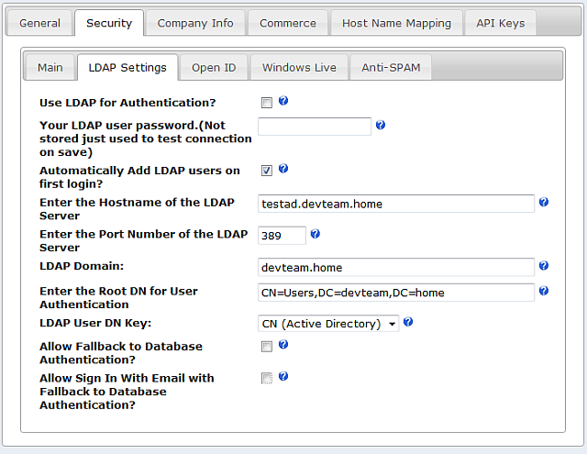This screenshot has width=587, height=454.
Task: Click help icon beside LDAP server hostname field
Action: point(544,202)
